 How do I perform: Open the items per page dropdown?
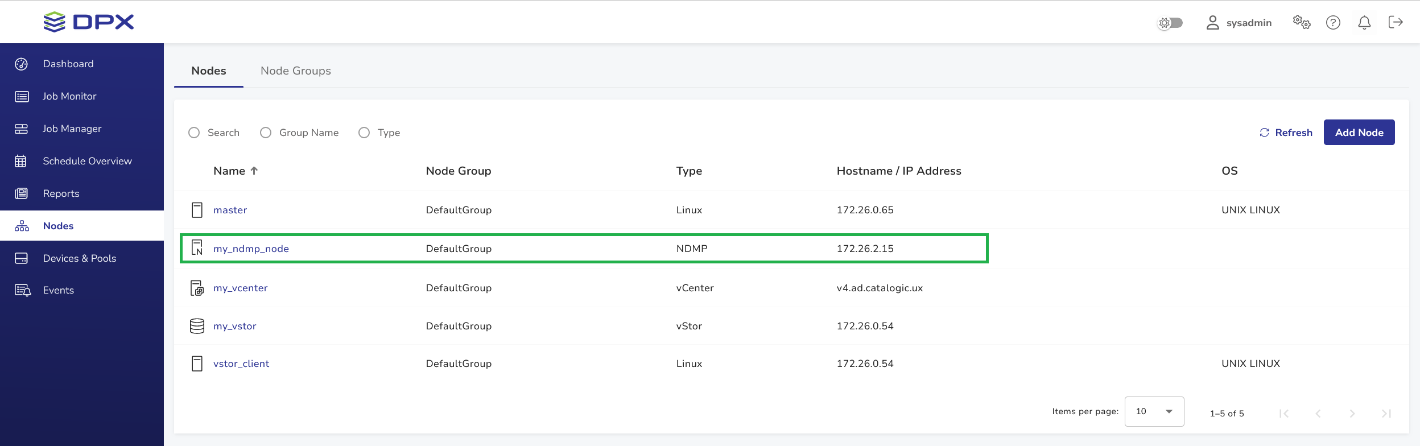pos(1154,411)
